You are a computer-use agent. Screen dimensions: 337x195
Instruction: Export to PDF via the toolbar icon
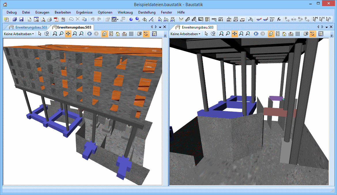click(x=56, y=20)
